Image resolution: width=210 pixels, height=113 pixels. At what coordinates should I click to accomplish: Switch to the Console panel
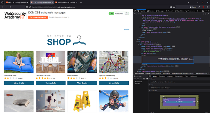150,11
